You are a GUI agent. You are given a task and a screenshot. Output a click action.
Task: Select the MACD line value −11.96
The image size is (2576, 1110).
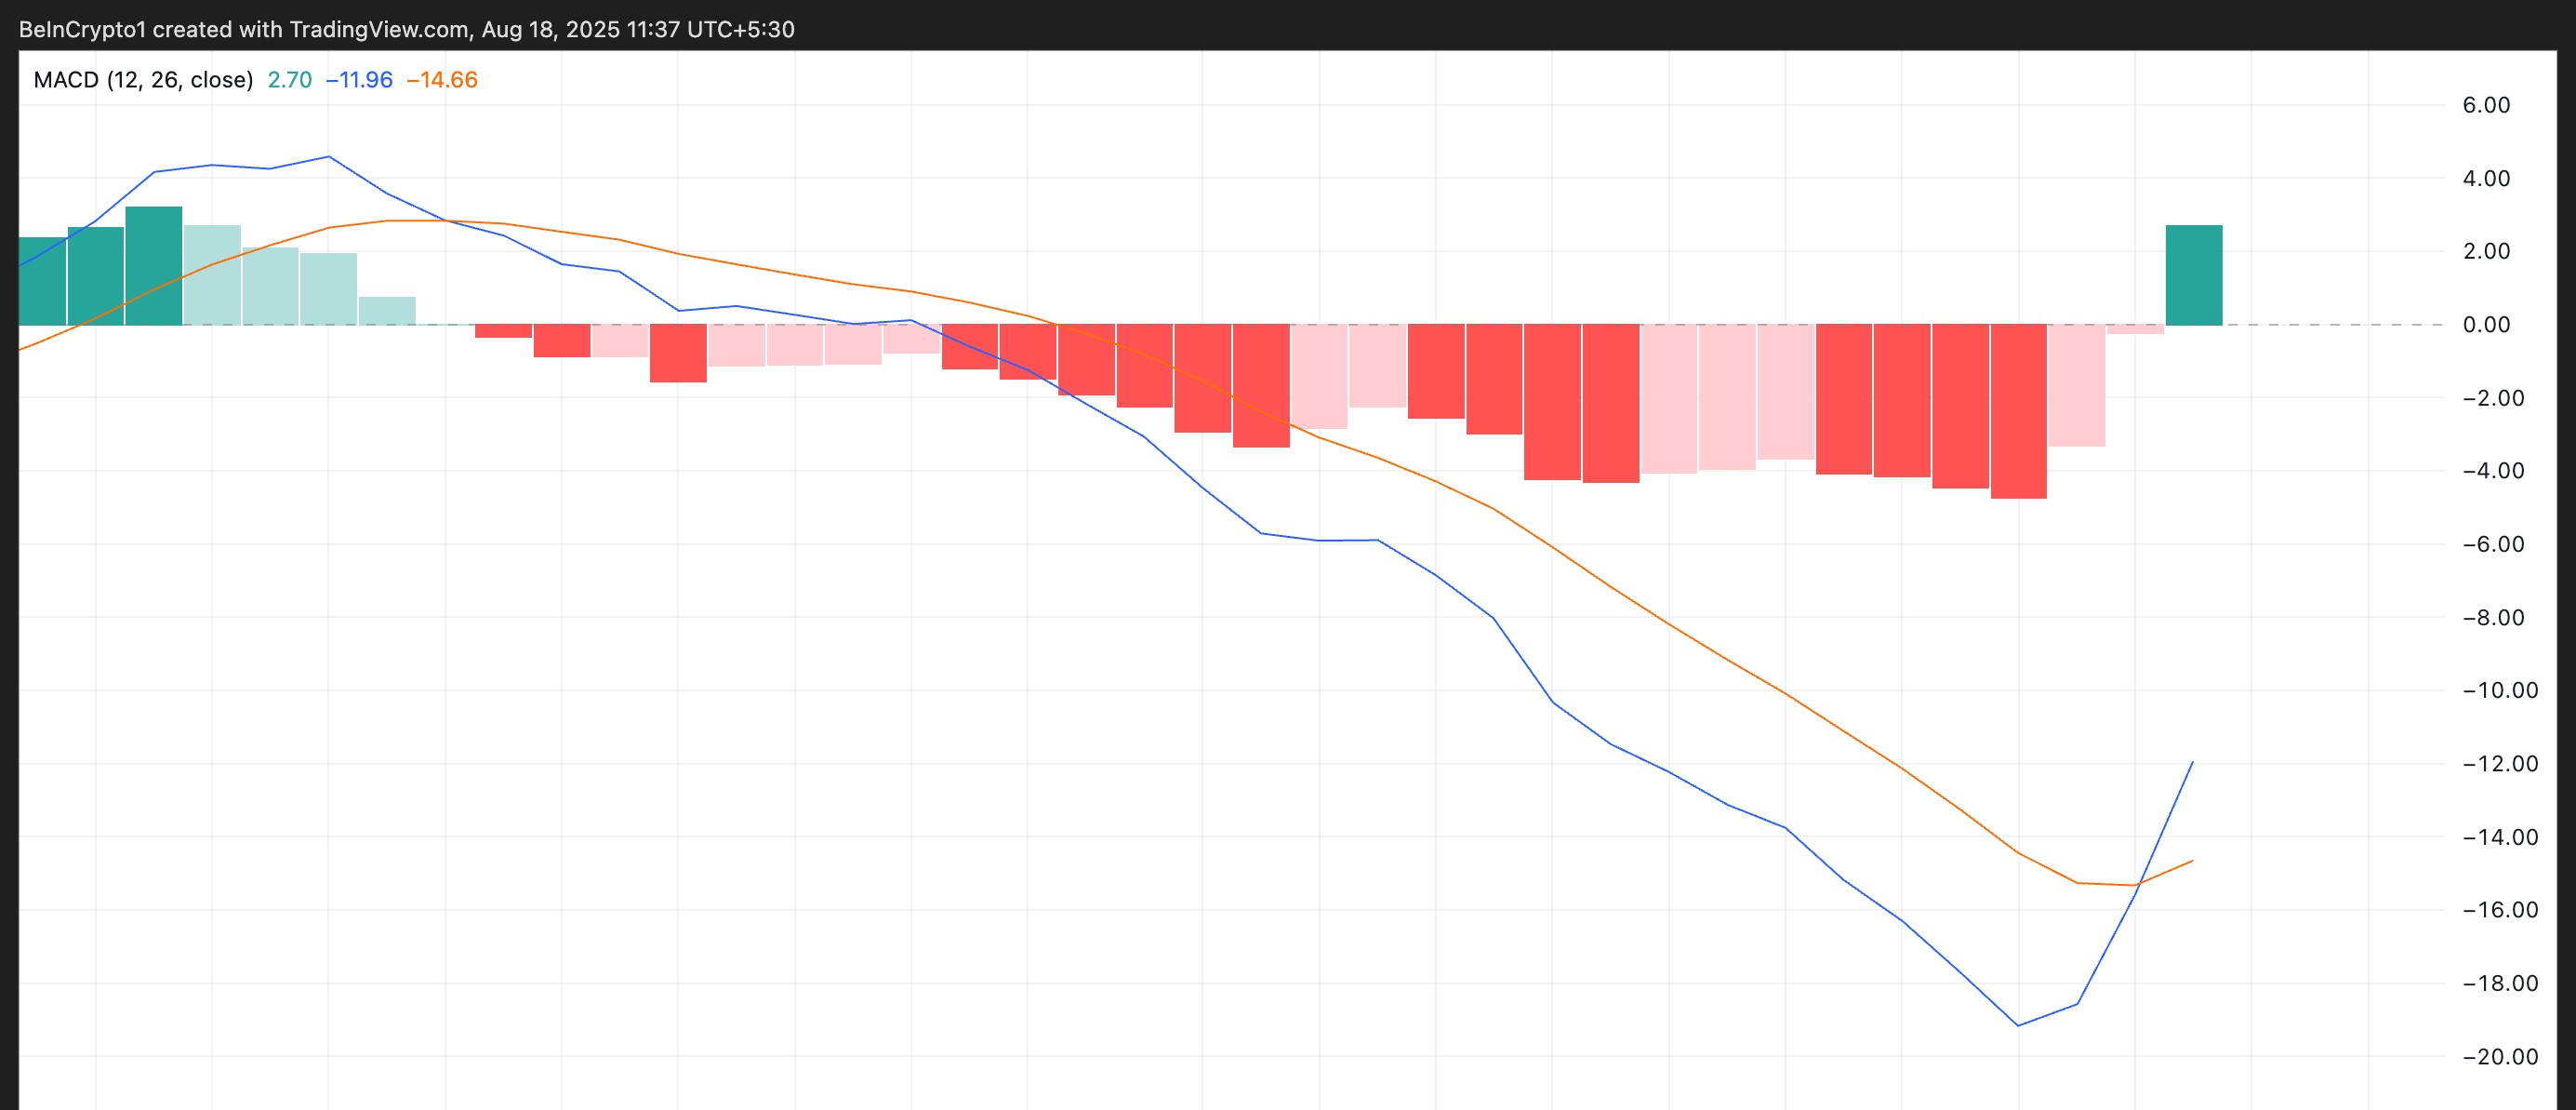359,80
